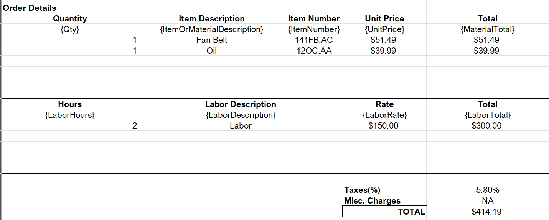This screenshot has height=220, width=549.
Task: Click the Oil item description cell
Action: pyautogui.click(x=211, y=51)
